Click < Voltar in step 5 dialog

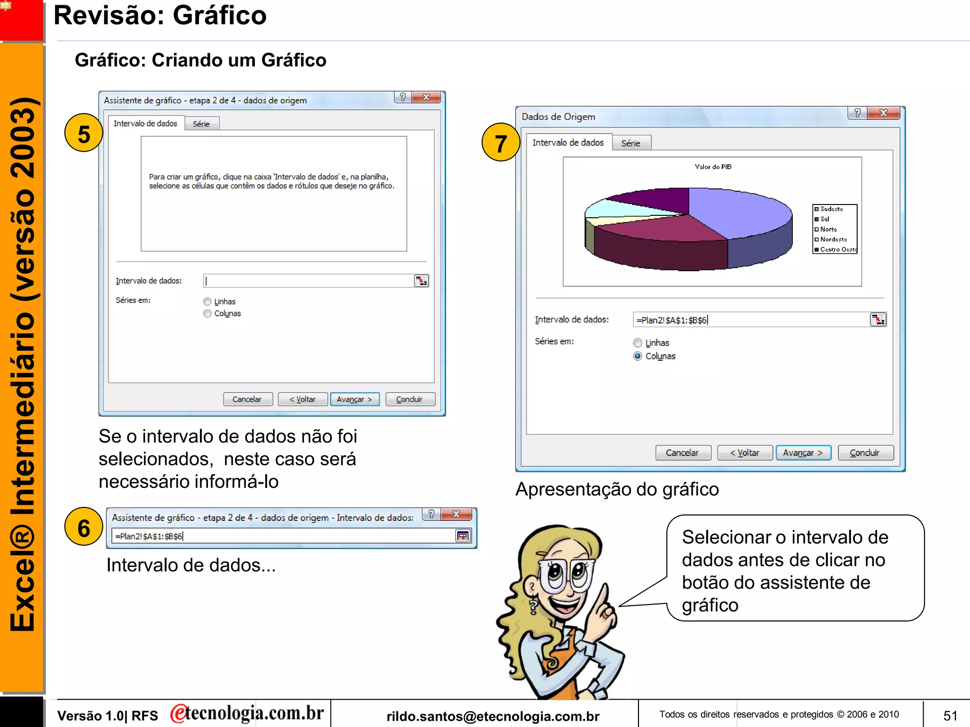point(303,399)
